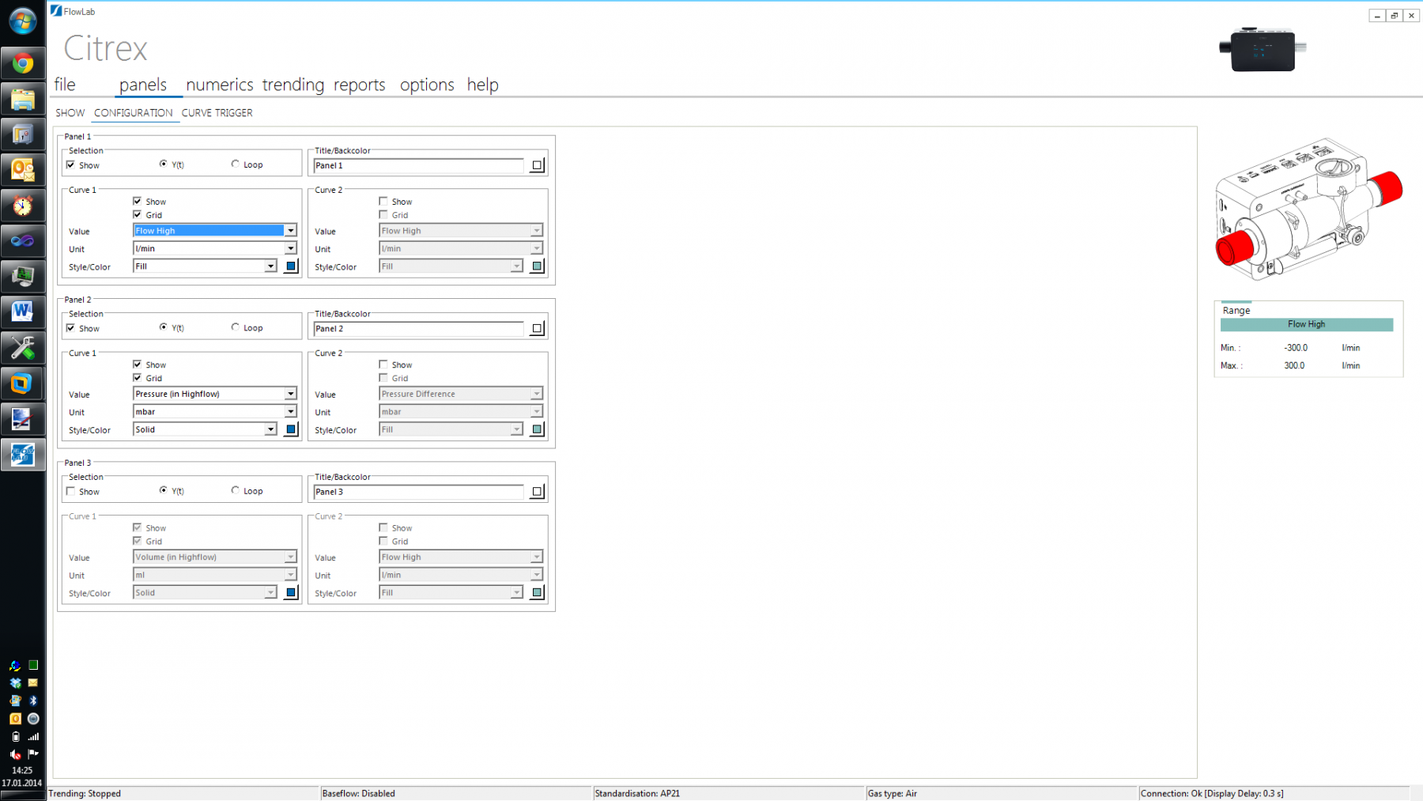The height and width of the screenshot is (801, 1423).
Task: Enable Show for Panel 3
Action: coord(70,491)
